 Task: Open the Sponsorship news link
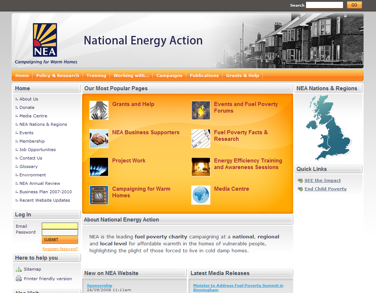point(100,286)
